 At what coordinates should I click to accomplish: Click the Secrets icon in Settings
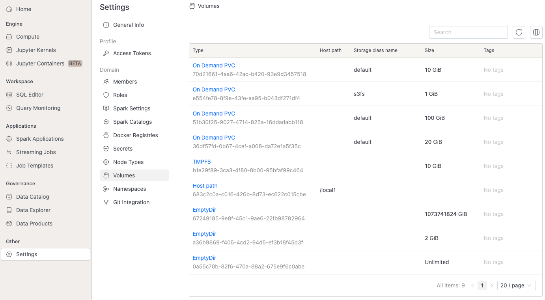pos(106,149)
